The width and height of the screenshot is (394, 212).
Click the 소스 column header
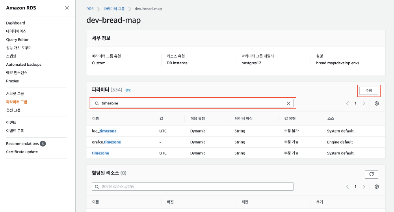click(x=331, y=119)
